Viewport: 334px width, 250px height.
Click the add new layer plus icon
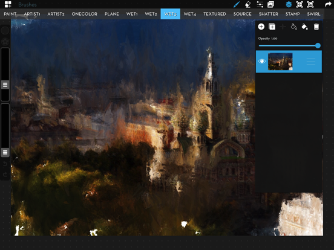coord(261,27)
